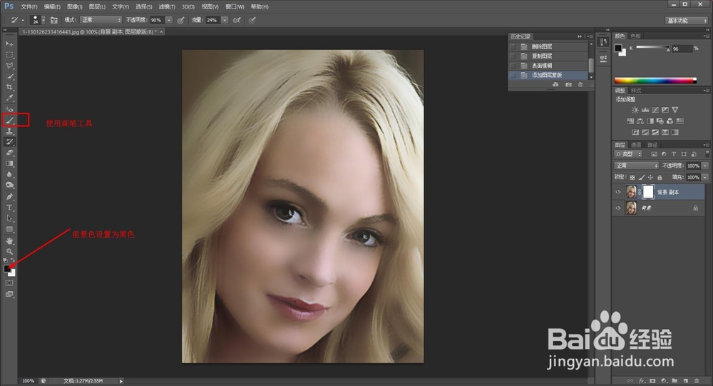This screenshot has height=386, width=713.
Task: Switch to the 路径 tab
Action: 652,145
